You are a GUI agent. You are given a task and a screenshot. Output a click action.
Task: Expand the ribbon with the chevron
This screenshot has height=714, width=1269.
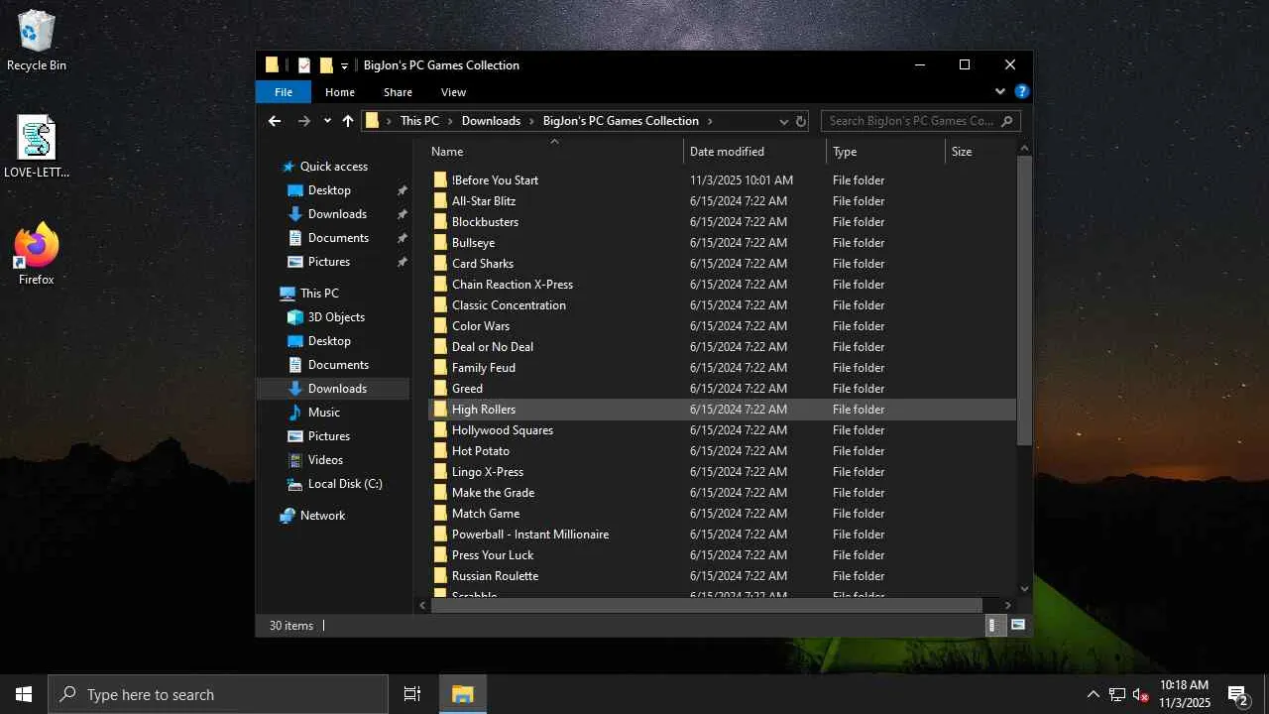pos(1000,92)
